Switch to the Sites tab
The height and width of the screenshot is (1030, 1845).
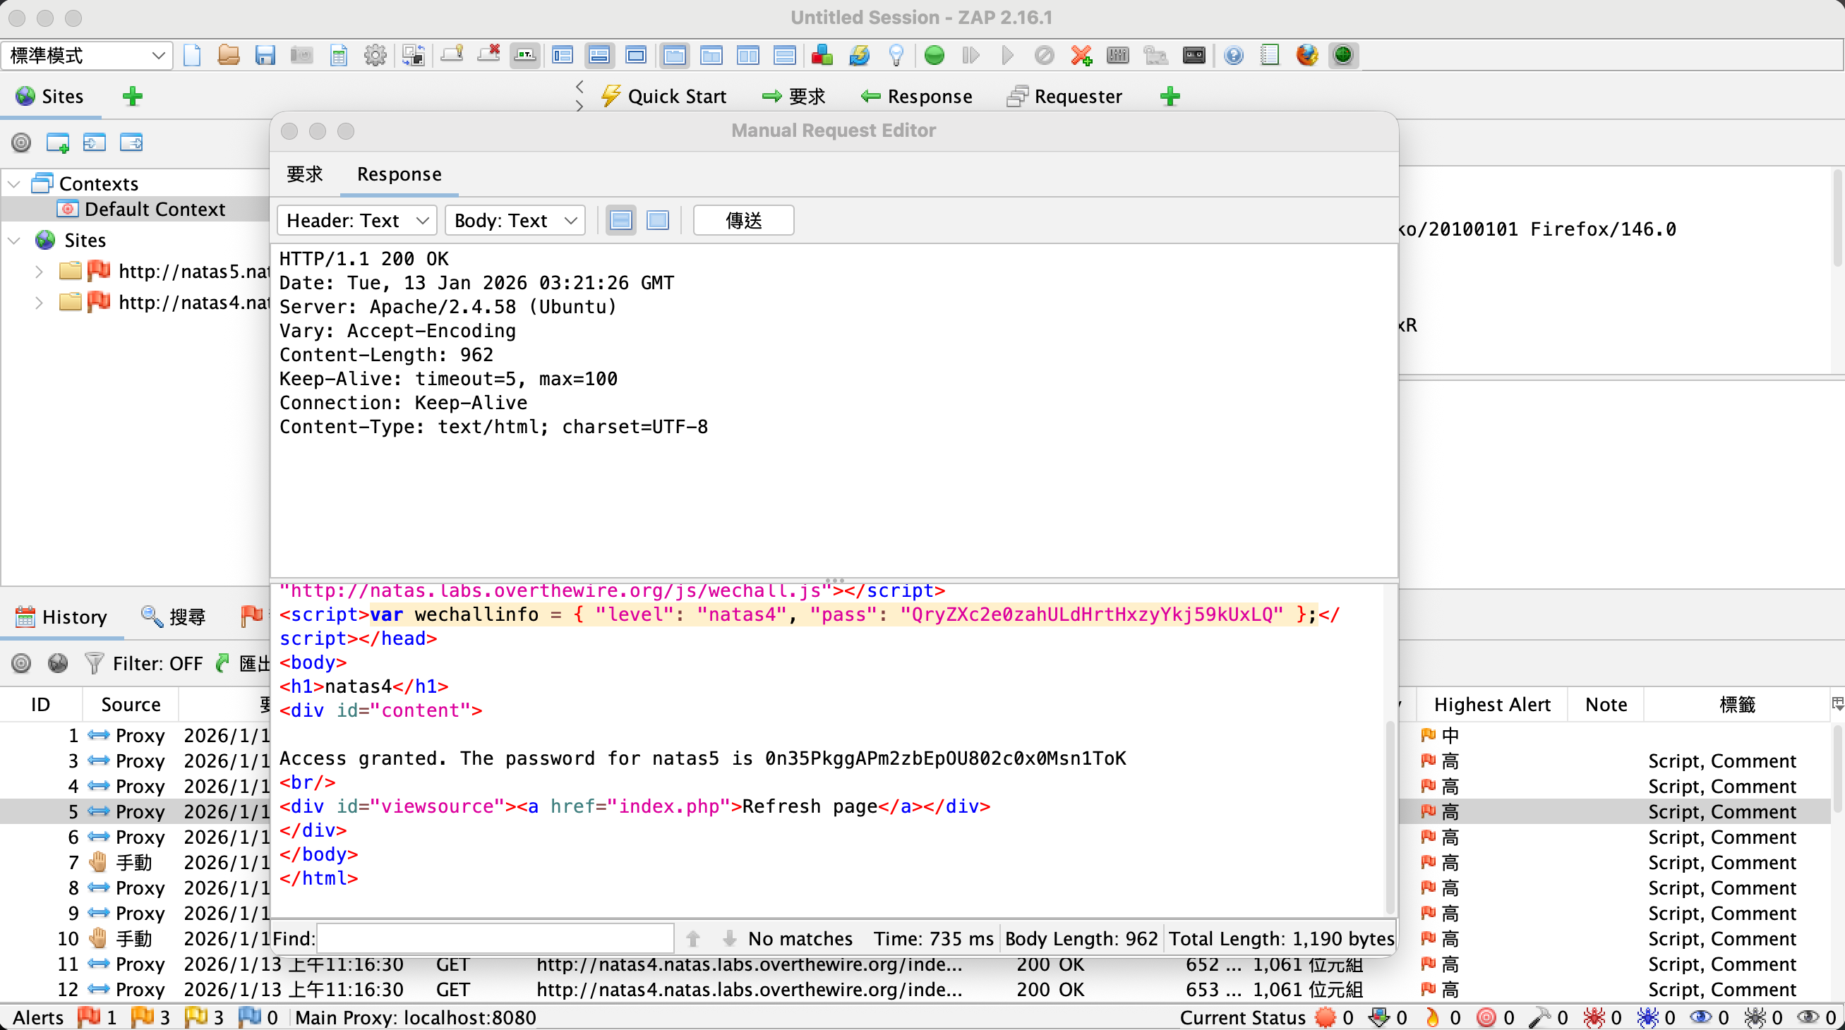coord(50,97)
